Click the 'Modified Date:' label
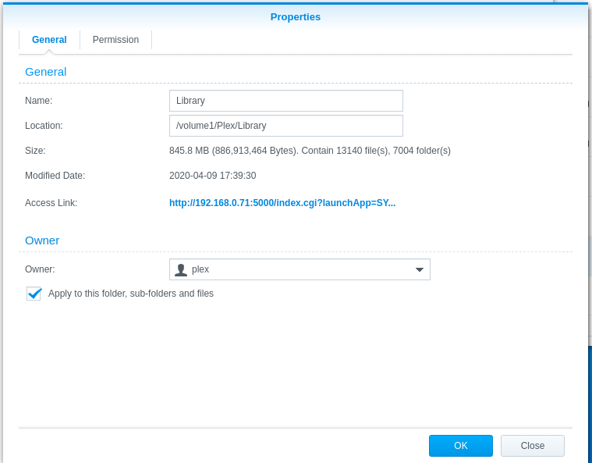Image resolution: width=592 pixels, height=463 pixels. tap(55, 176)
